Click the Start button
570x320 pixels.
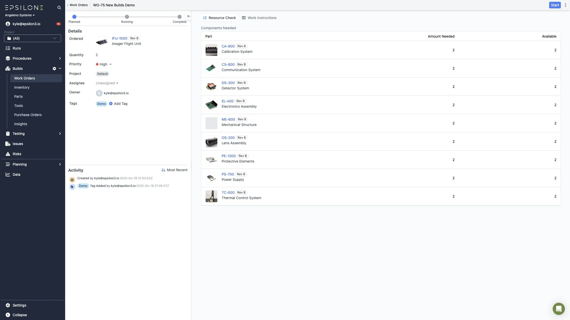point(555,5)
